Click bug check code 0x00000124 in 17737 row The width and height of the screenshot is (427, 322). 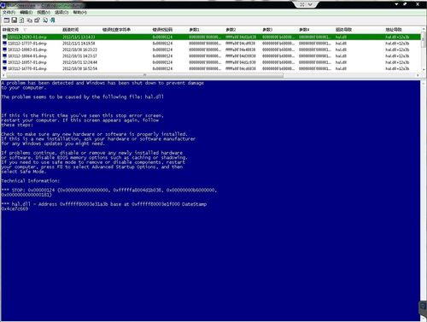tap(162, 44)
